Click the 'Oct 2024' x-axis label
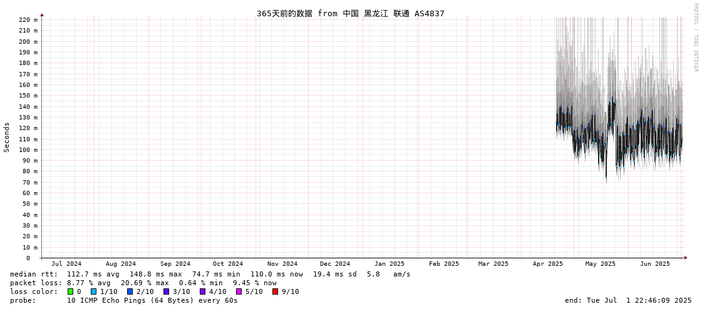The height and width of the screenshot is (309, 702). click(228, 264)
